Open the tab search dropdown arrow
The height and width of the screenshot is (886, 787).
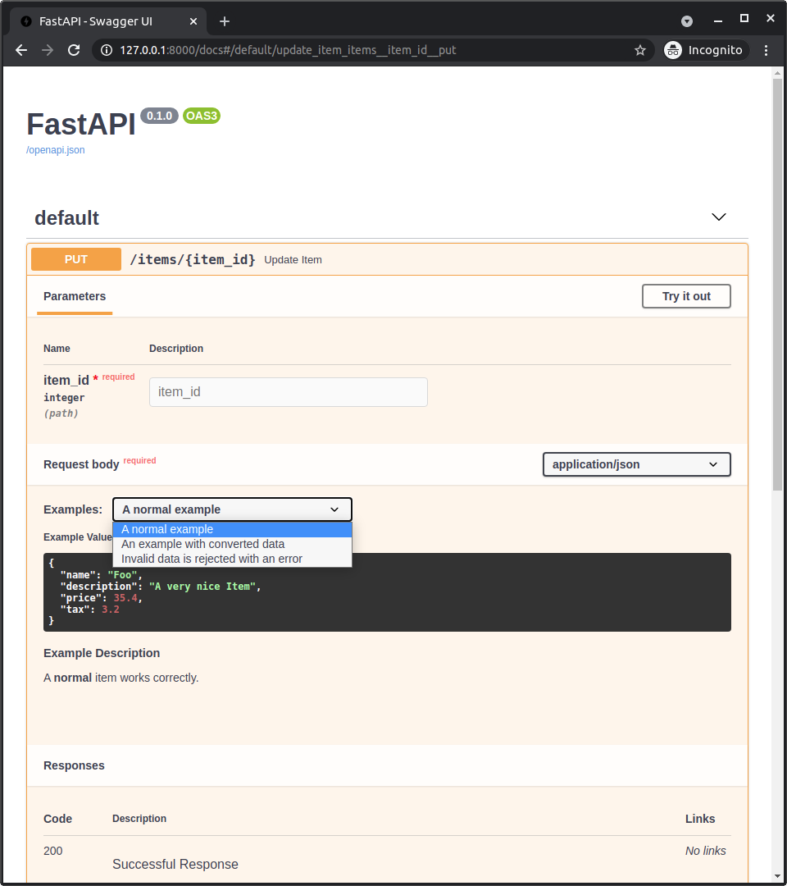(687, 21)
